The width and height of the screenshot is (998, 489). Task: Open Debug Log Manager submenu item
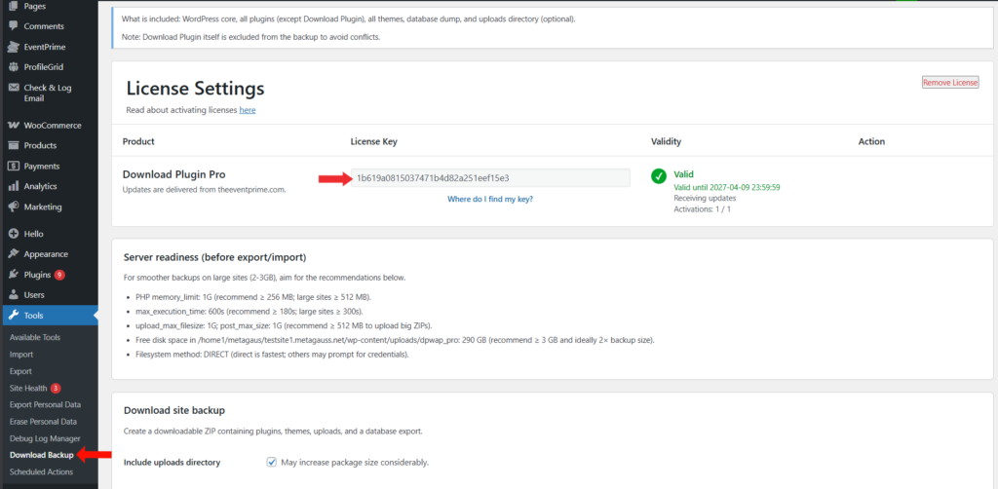[44, 438]
